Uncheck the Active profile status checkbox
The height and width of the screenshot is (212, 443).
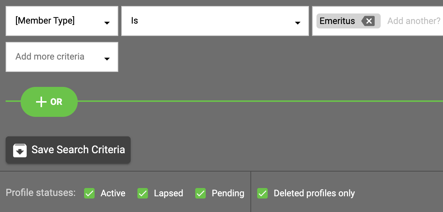click(89, 193)
